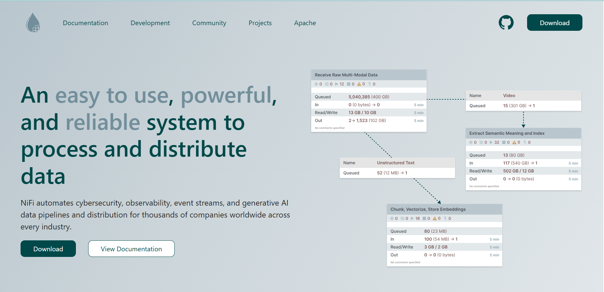Click warning icon in Chunk, Vectorize card
Viewport: 604px width, 292px height.
click(x=434, y=219)
